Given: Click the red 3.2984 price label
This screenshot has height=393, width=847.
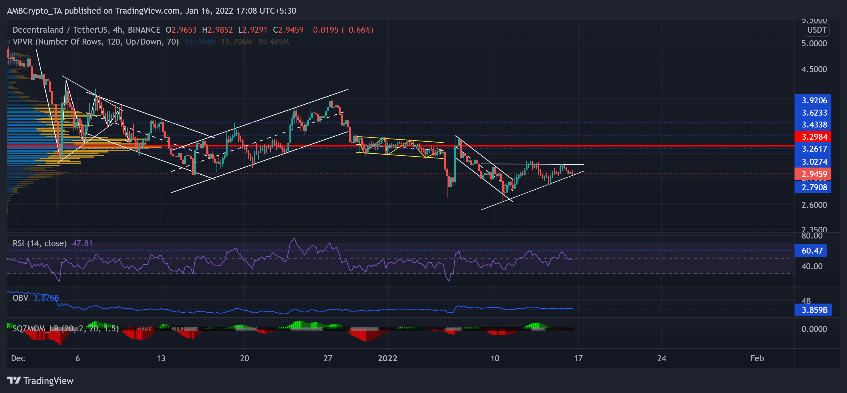Looking at the screenshot, I should (x=812, y=137).
